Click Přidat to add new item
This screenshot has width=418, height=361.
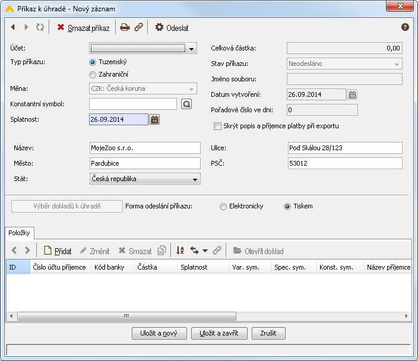(58, 251)
